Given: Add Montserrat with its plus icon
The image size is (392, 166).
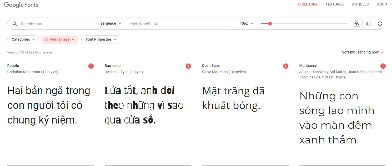Looking at the screenshot, I should 383,66.
